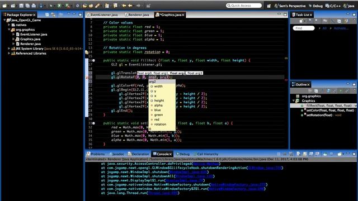Image resolution: width=358 pixels, height=201 pixels.
Task: Click the Open Perspective icon
Action: point(268,6)
